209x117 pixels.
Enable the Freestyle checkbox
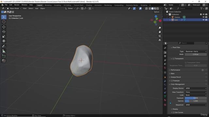tap(172, 81)
